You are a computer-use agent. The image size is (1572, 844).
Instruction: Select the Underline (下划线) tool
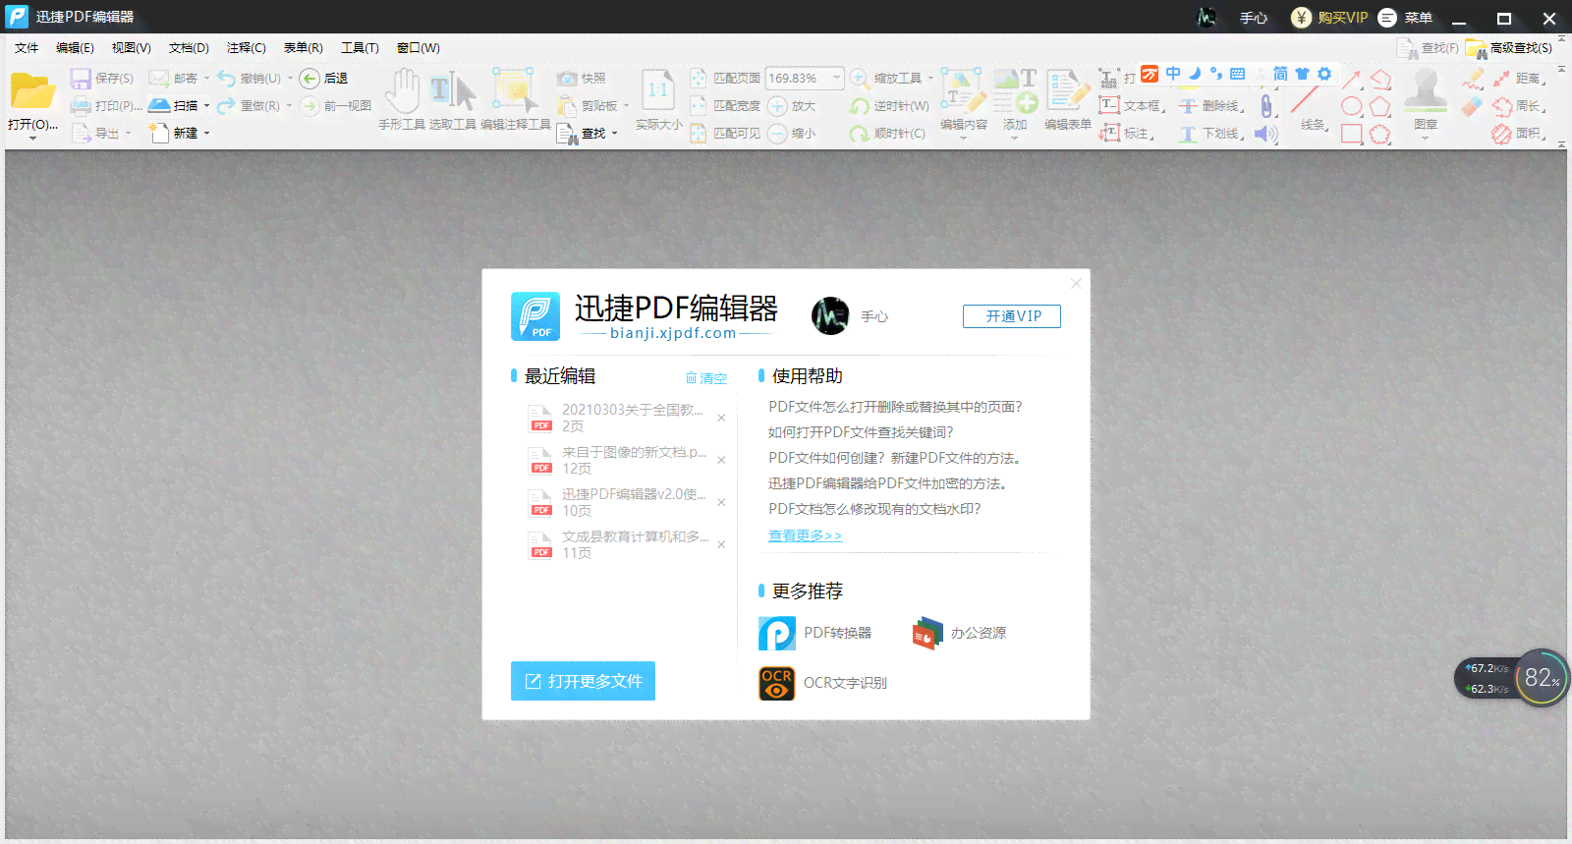click(x=1210, y=133)
